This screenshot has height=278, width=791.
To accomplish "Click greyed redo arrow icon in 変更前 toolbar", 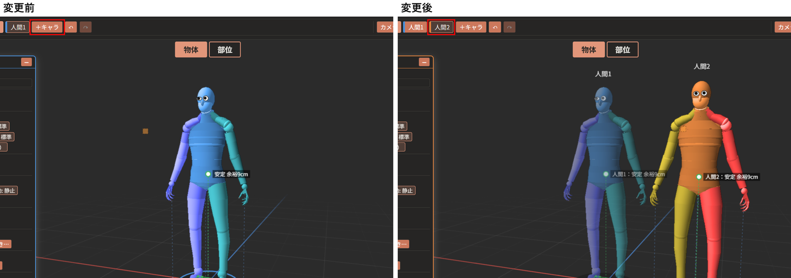I will [85, 27].
